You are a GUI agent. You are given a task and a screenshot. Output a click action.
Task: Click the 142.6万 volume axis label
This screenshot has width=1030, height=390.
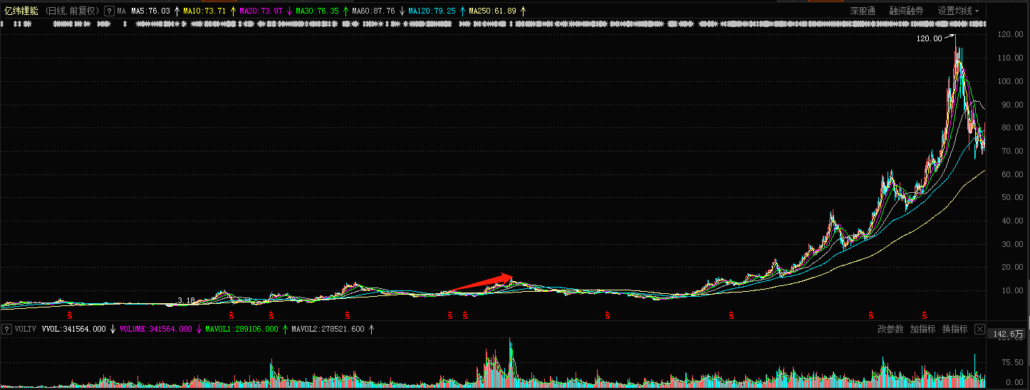click(1008, 334)
